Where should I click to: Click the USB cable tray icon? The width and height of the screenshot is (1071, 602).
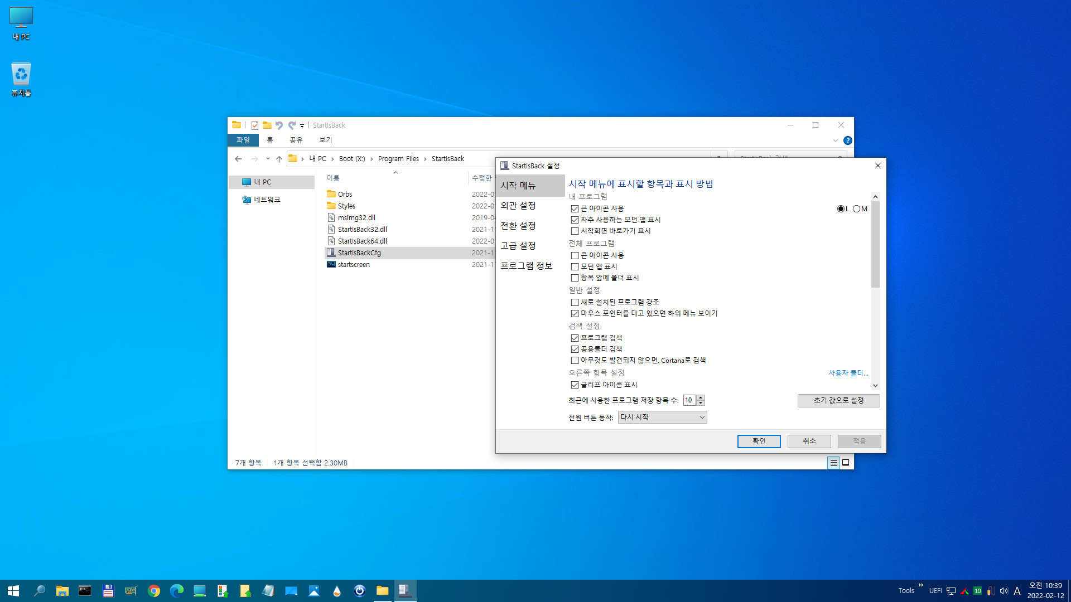click(991, 591)
